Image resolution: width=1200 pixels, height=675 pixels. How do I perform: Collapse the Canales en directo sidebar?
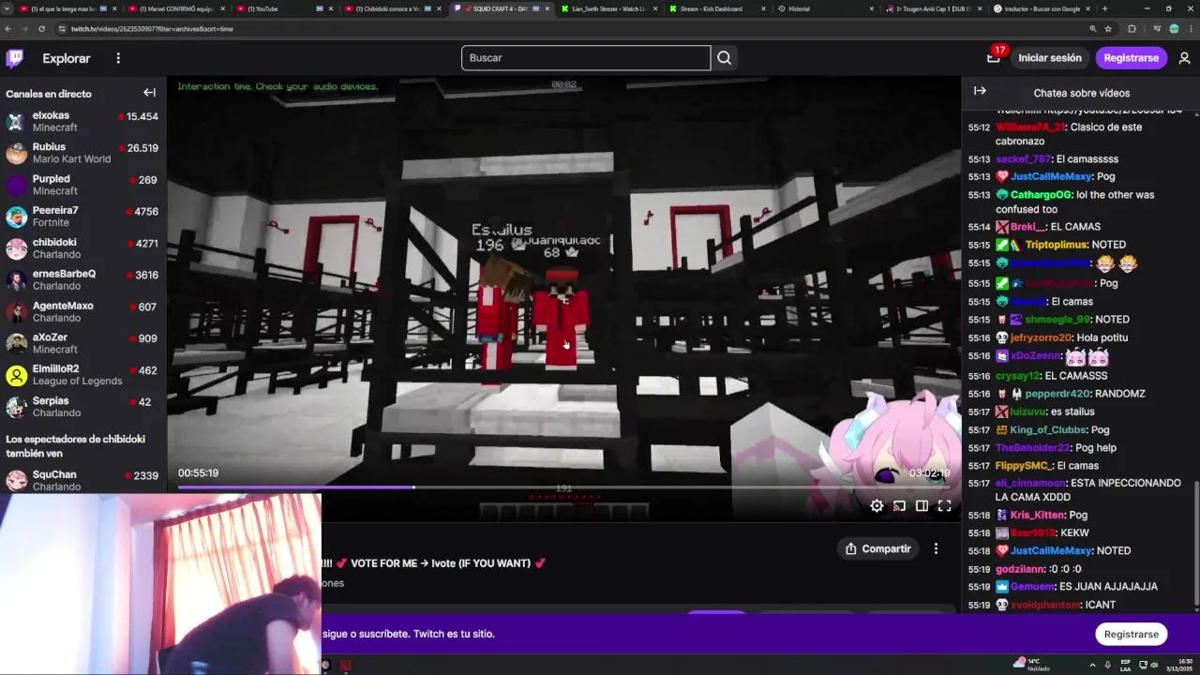tap(149, 93)
